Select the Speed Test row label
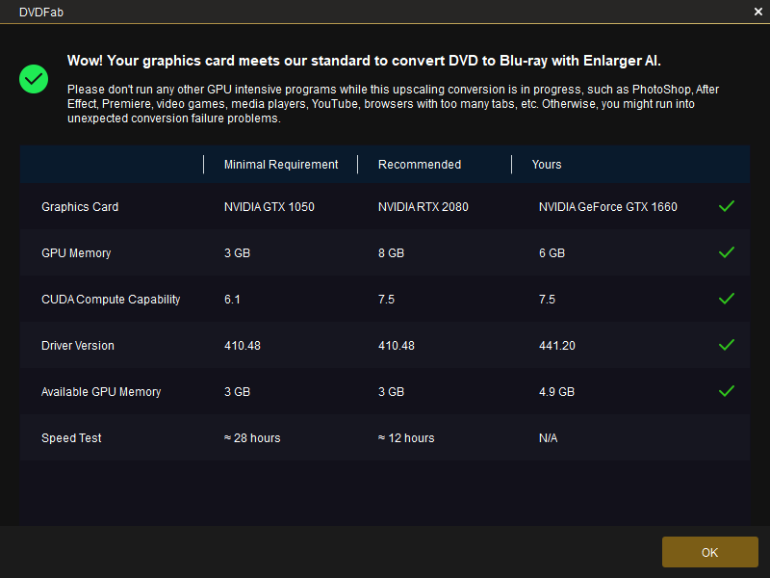This screenshot has height=578, width=770. click(71, 438)
